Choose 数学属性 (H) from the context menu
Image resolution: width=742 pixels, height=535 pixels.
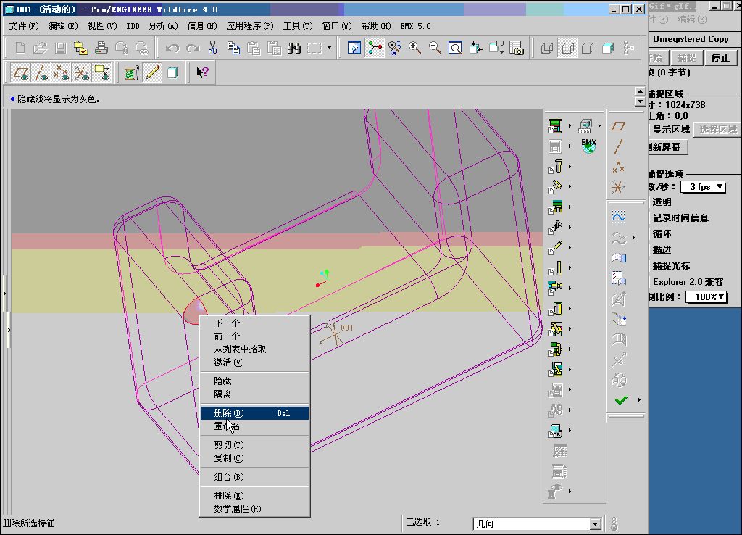(254, 508)
